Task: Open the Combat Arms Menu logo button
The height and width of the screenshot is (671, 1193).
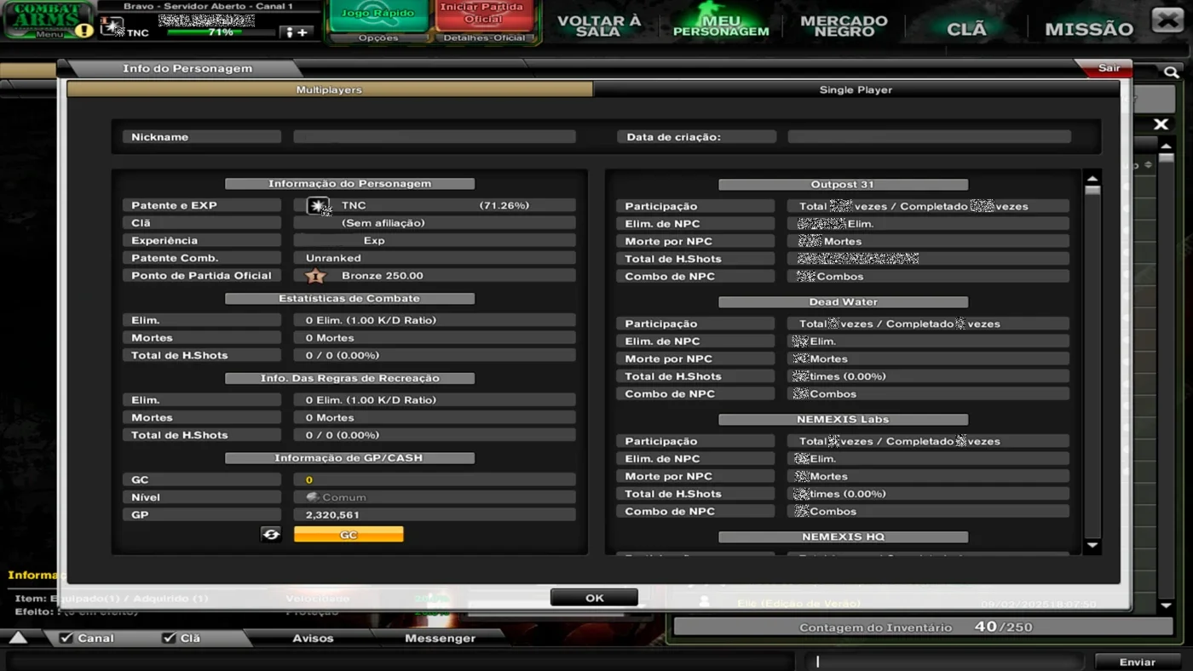Action: [x=47, y=20]
